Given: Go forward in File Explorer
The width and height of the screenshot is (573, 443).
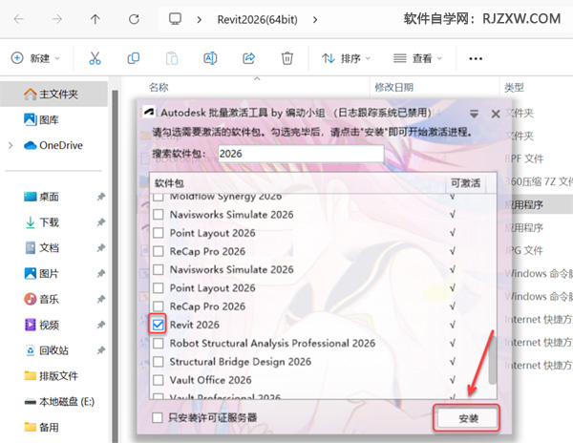Looking at the screenshot, I should [57, 19].
